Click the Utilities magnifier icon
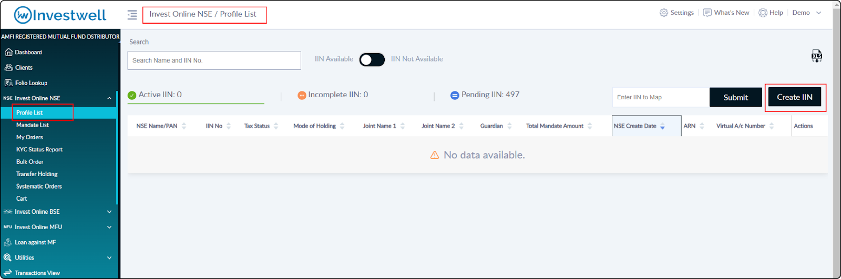 point(7,257)
